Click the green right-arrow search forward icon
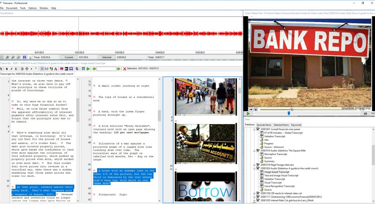Screen dimensions: 375x204 pos(118,69)
